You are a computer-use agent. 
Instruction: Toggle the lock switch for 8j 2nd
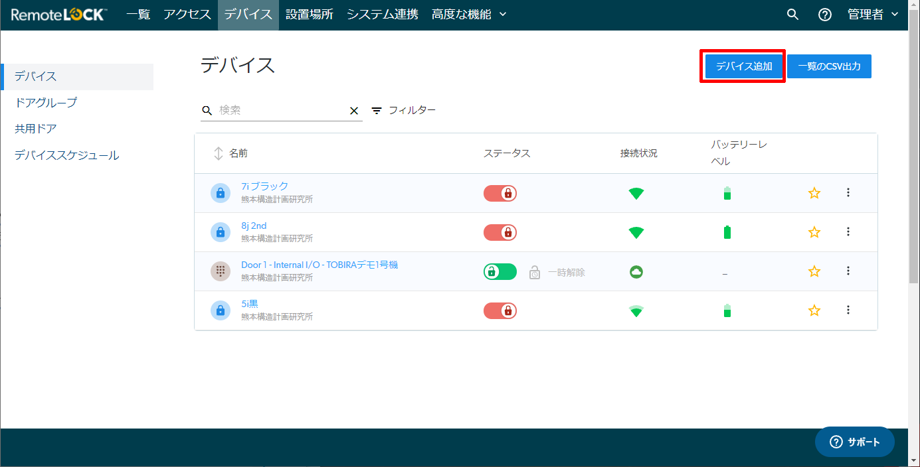point(500,232)
